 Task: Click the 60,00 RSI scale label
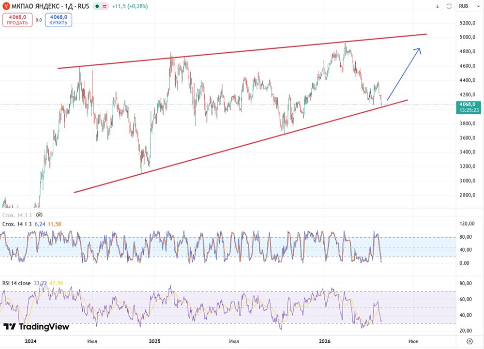(x=466, y=299)
